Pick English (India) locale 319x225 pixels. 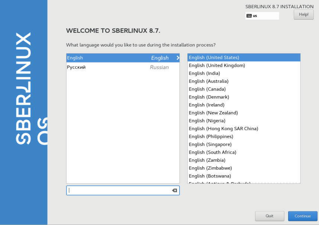(x=204, y=73)
